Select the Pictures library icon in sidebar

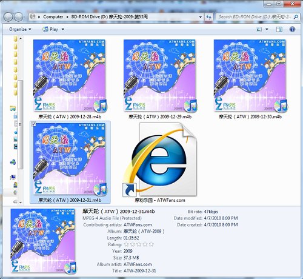coord(15,139)
